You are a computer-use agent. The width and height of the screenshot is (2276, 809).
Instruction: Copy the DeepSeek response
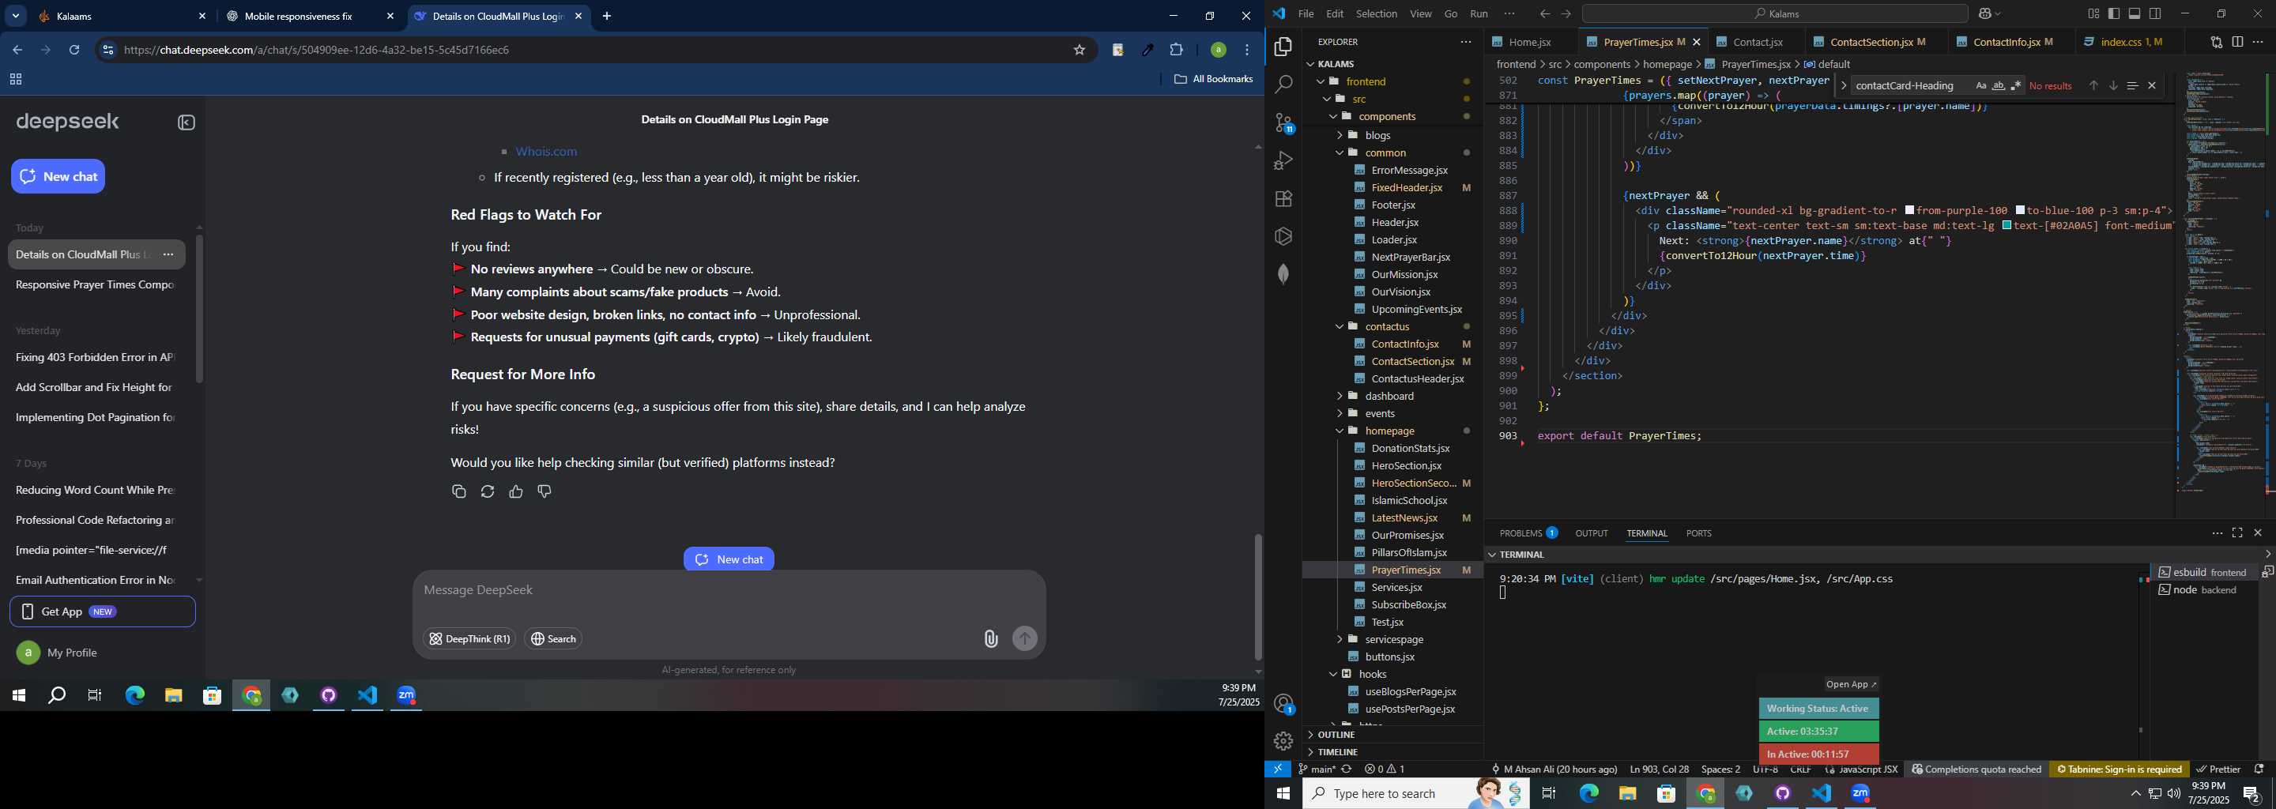tap(458, 492)
